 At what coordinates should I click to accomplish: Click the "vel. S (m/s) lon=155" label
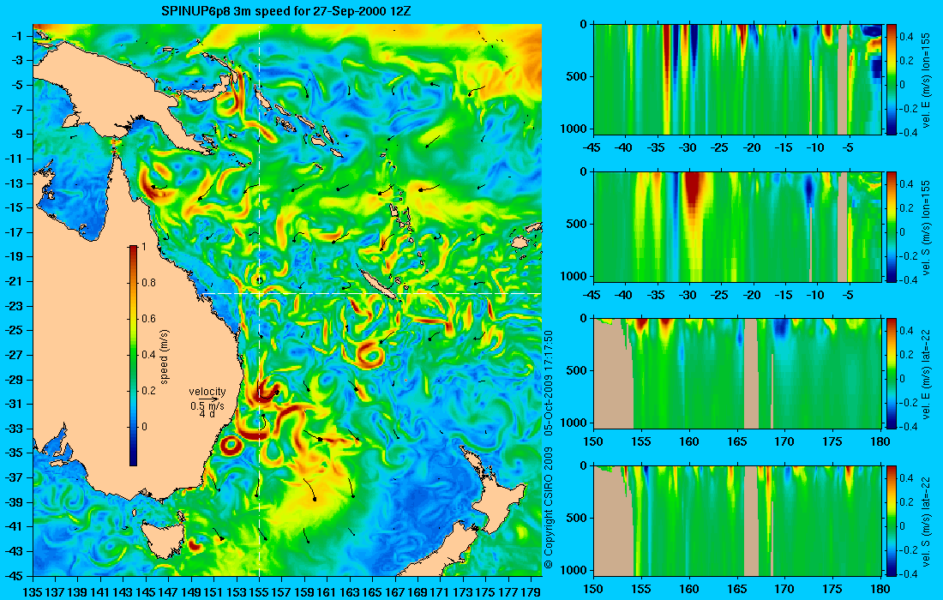[x=926, y=227]
